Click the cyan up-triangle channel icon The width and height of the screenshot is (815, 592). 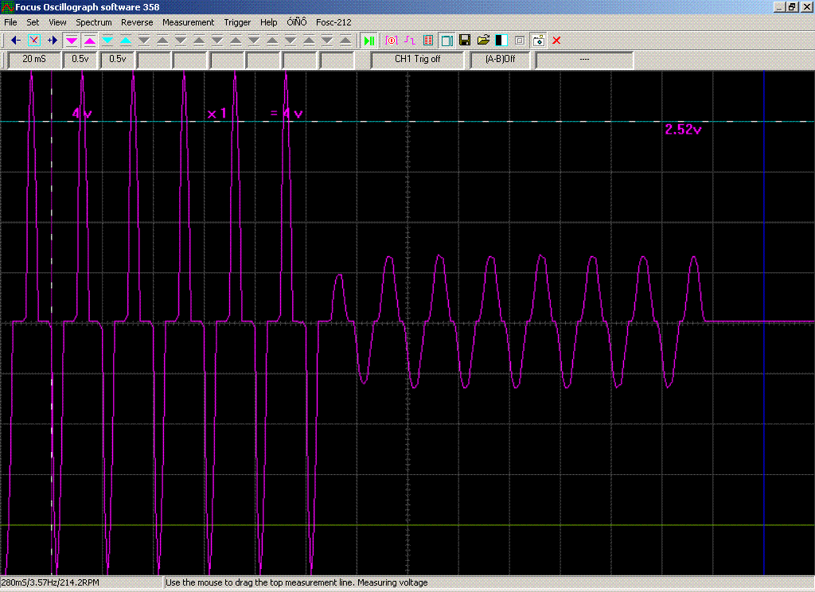click(x=126, y=40)
